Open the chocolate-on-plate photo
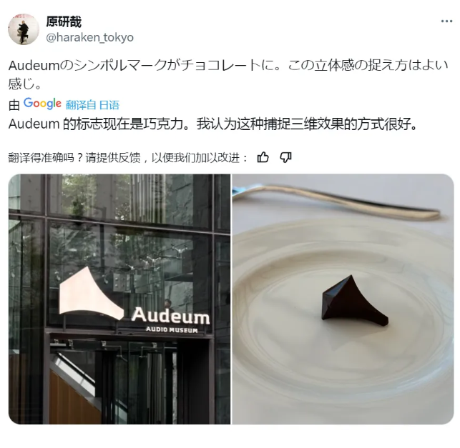The height and width of the screenshot is (448, 460). pos(343,299)
